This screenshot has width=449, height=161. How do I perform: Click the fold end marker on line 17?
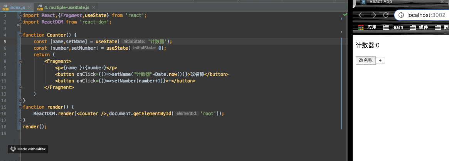coord(20,120)
